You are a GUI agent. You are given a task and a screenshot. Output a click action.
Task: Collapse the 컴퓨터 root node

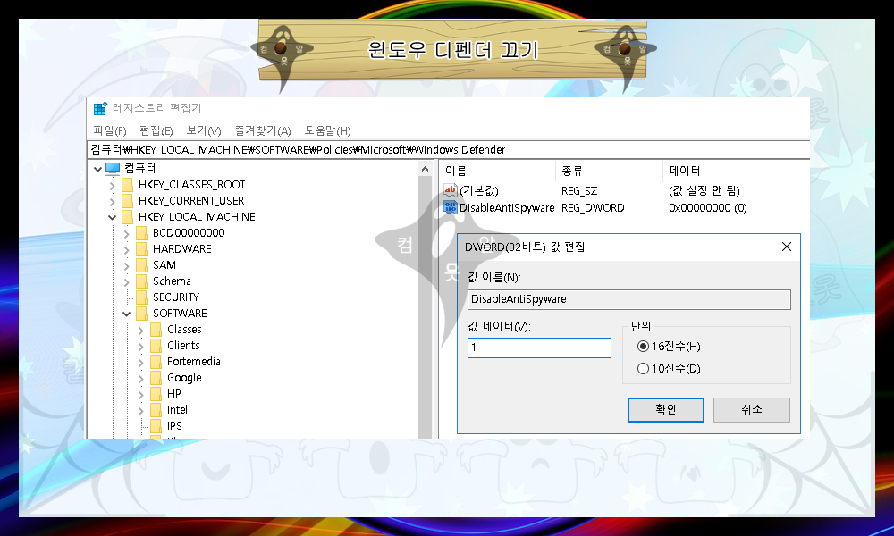click(98, 169)
